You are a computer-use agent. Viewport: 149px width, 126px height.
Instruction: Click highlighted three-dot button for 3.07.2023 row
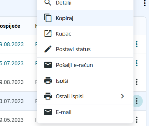pyautogui.click(x=137, y=101)
